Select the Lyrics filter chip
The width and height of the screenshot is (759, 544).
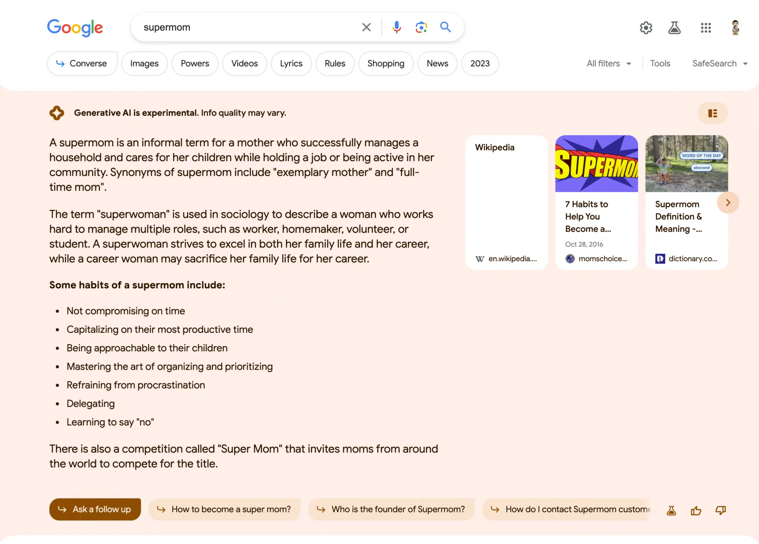291,63
